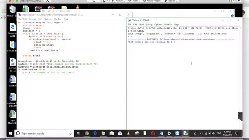Open Window menu in the editor window

click(58, 19)
